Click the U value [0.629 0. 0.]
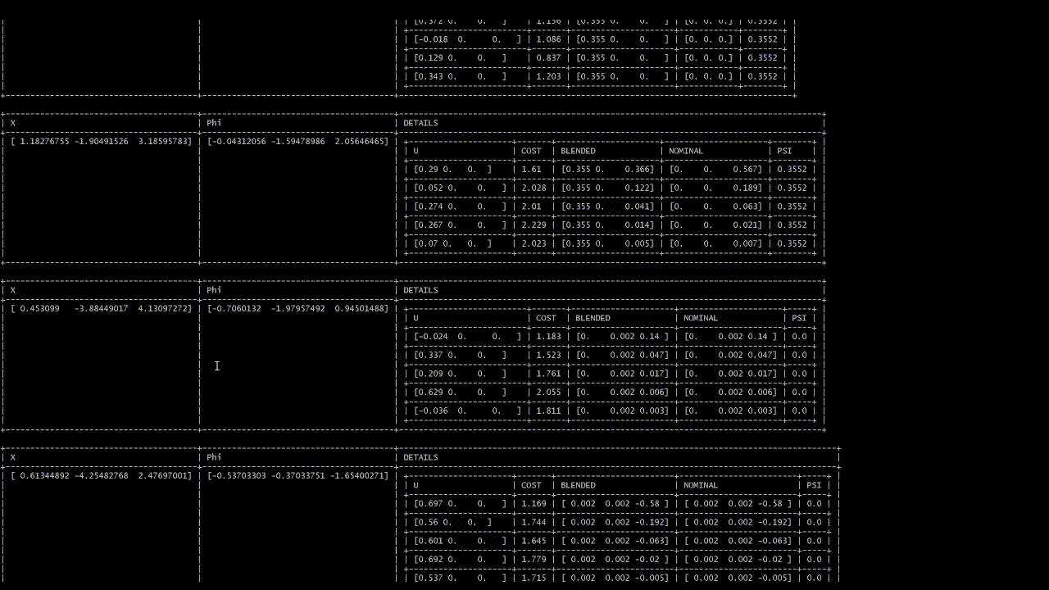The height and width of the screenshot is (590, 1049). 460,392
